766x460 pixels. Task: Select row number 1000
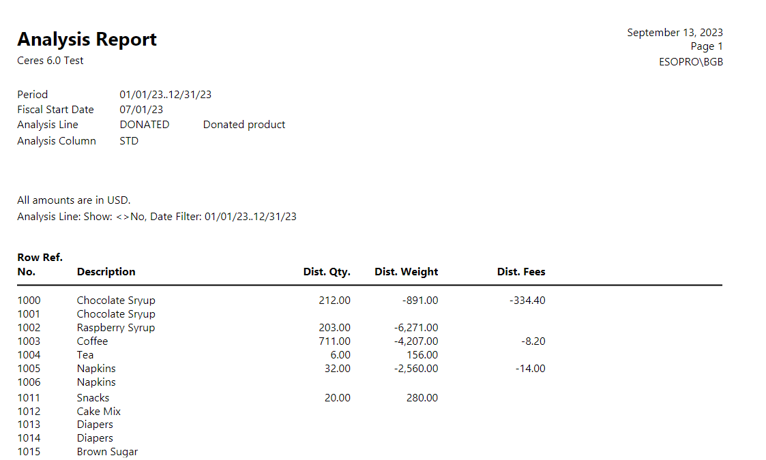[29, 301]
